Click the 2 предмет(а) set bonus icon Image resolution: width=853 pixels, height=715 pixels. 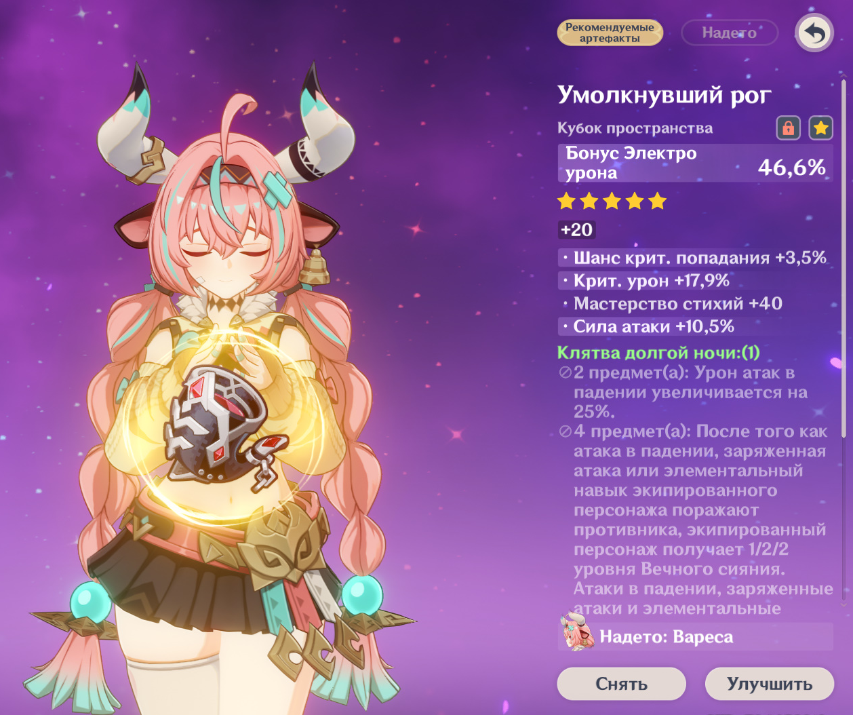click(566, 372)
